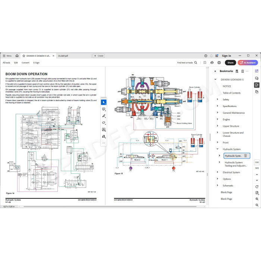Collapse the DX140W-5/DX160W-5 root bookmark

tap(216, 79)
